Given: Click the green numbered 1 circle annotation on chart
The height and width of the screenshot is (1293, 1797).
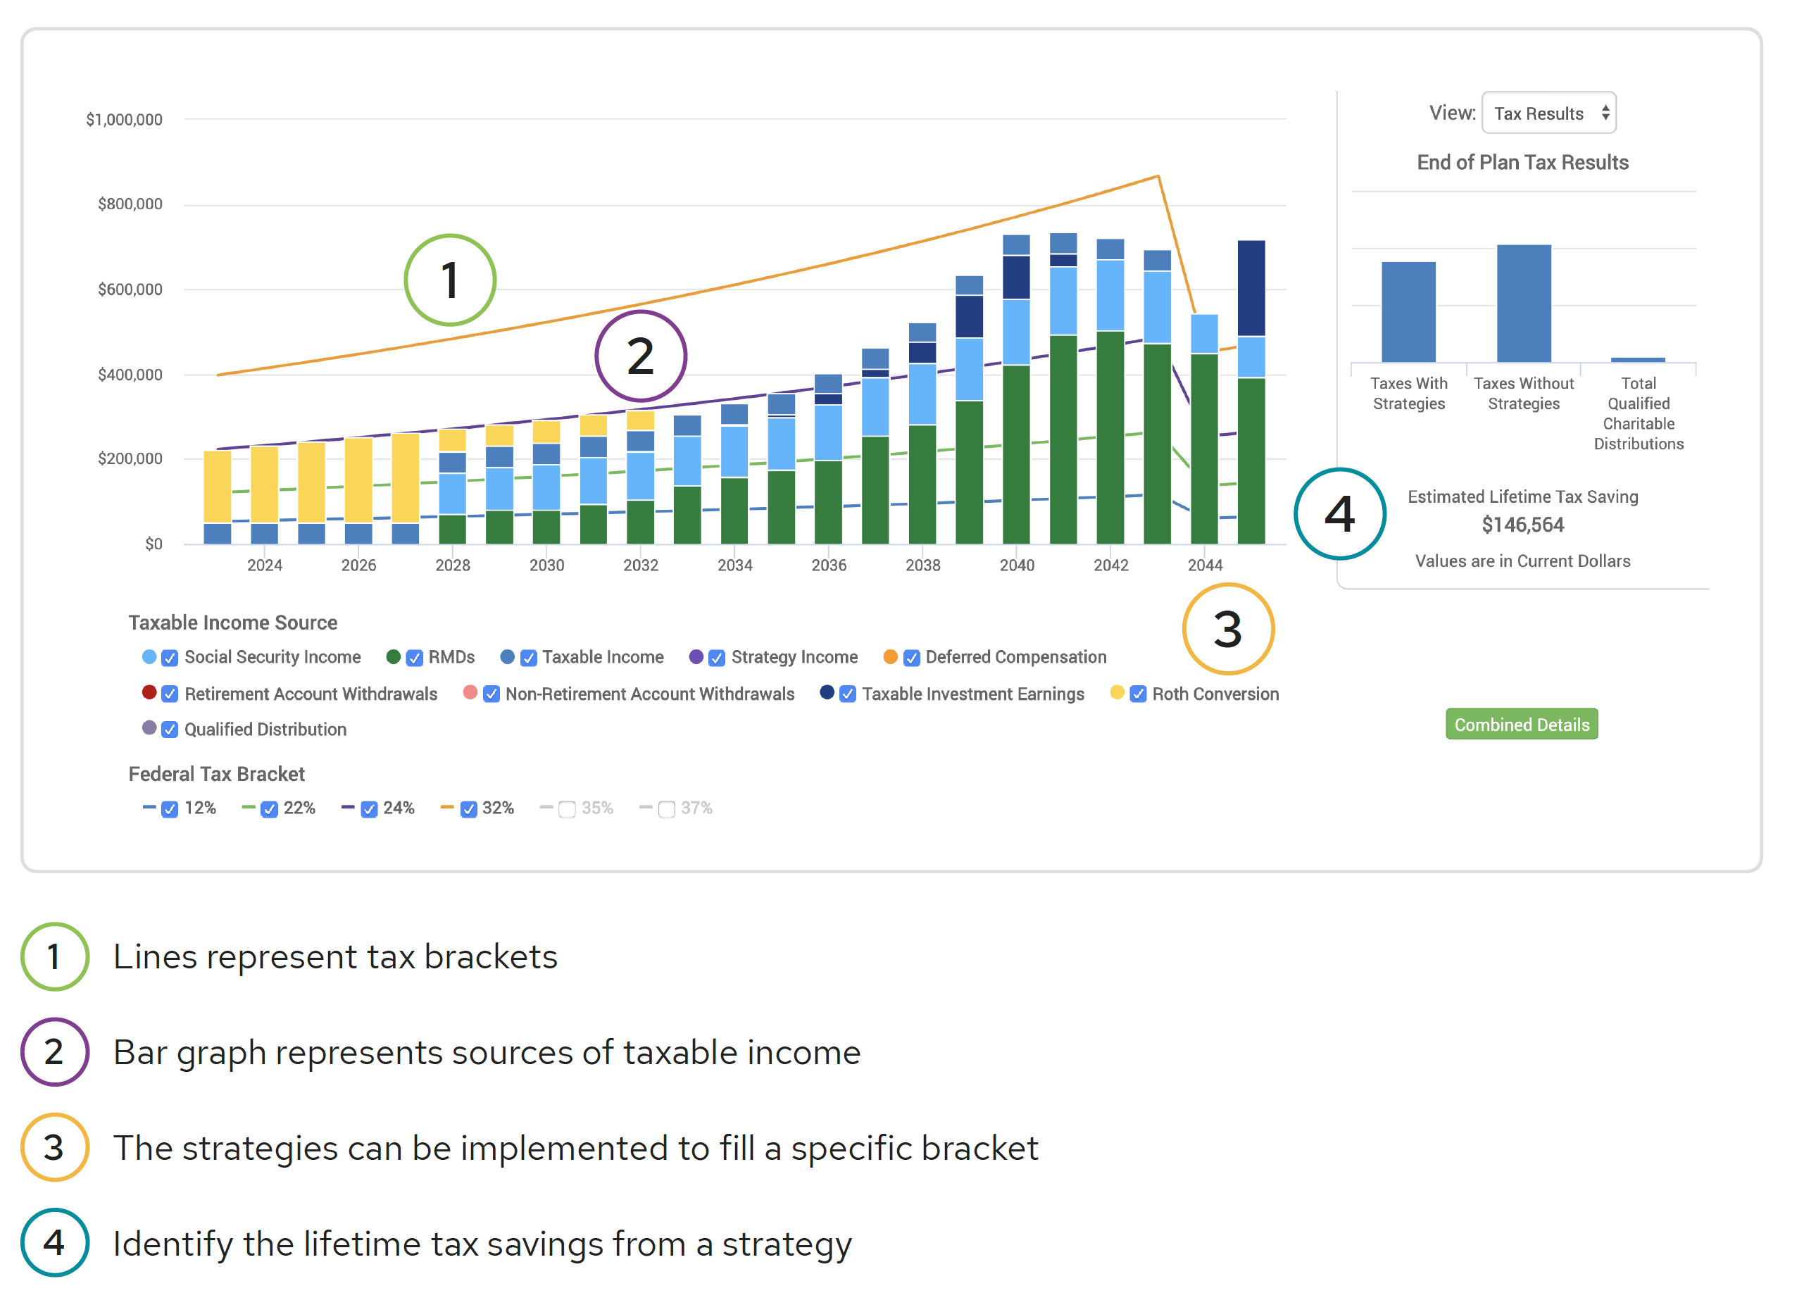Looking at the screenshot, I should (x=449, y=280).
